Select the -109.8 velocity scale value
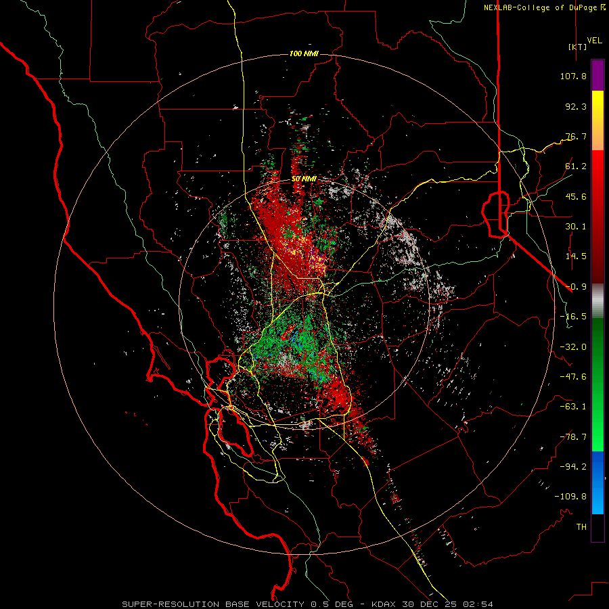 [x=570, y=497]
